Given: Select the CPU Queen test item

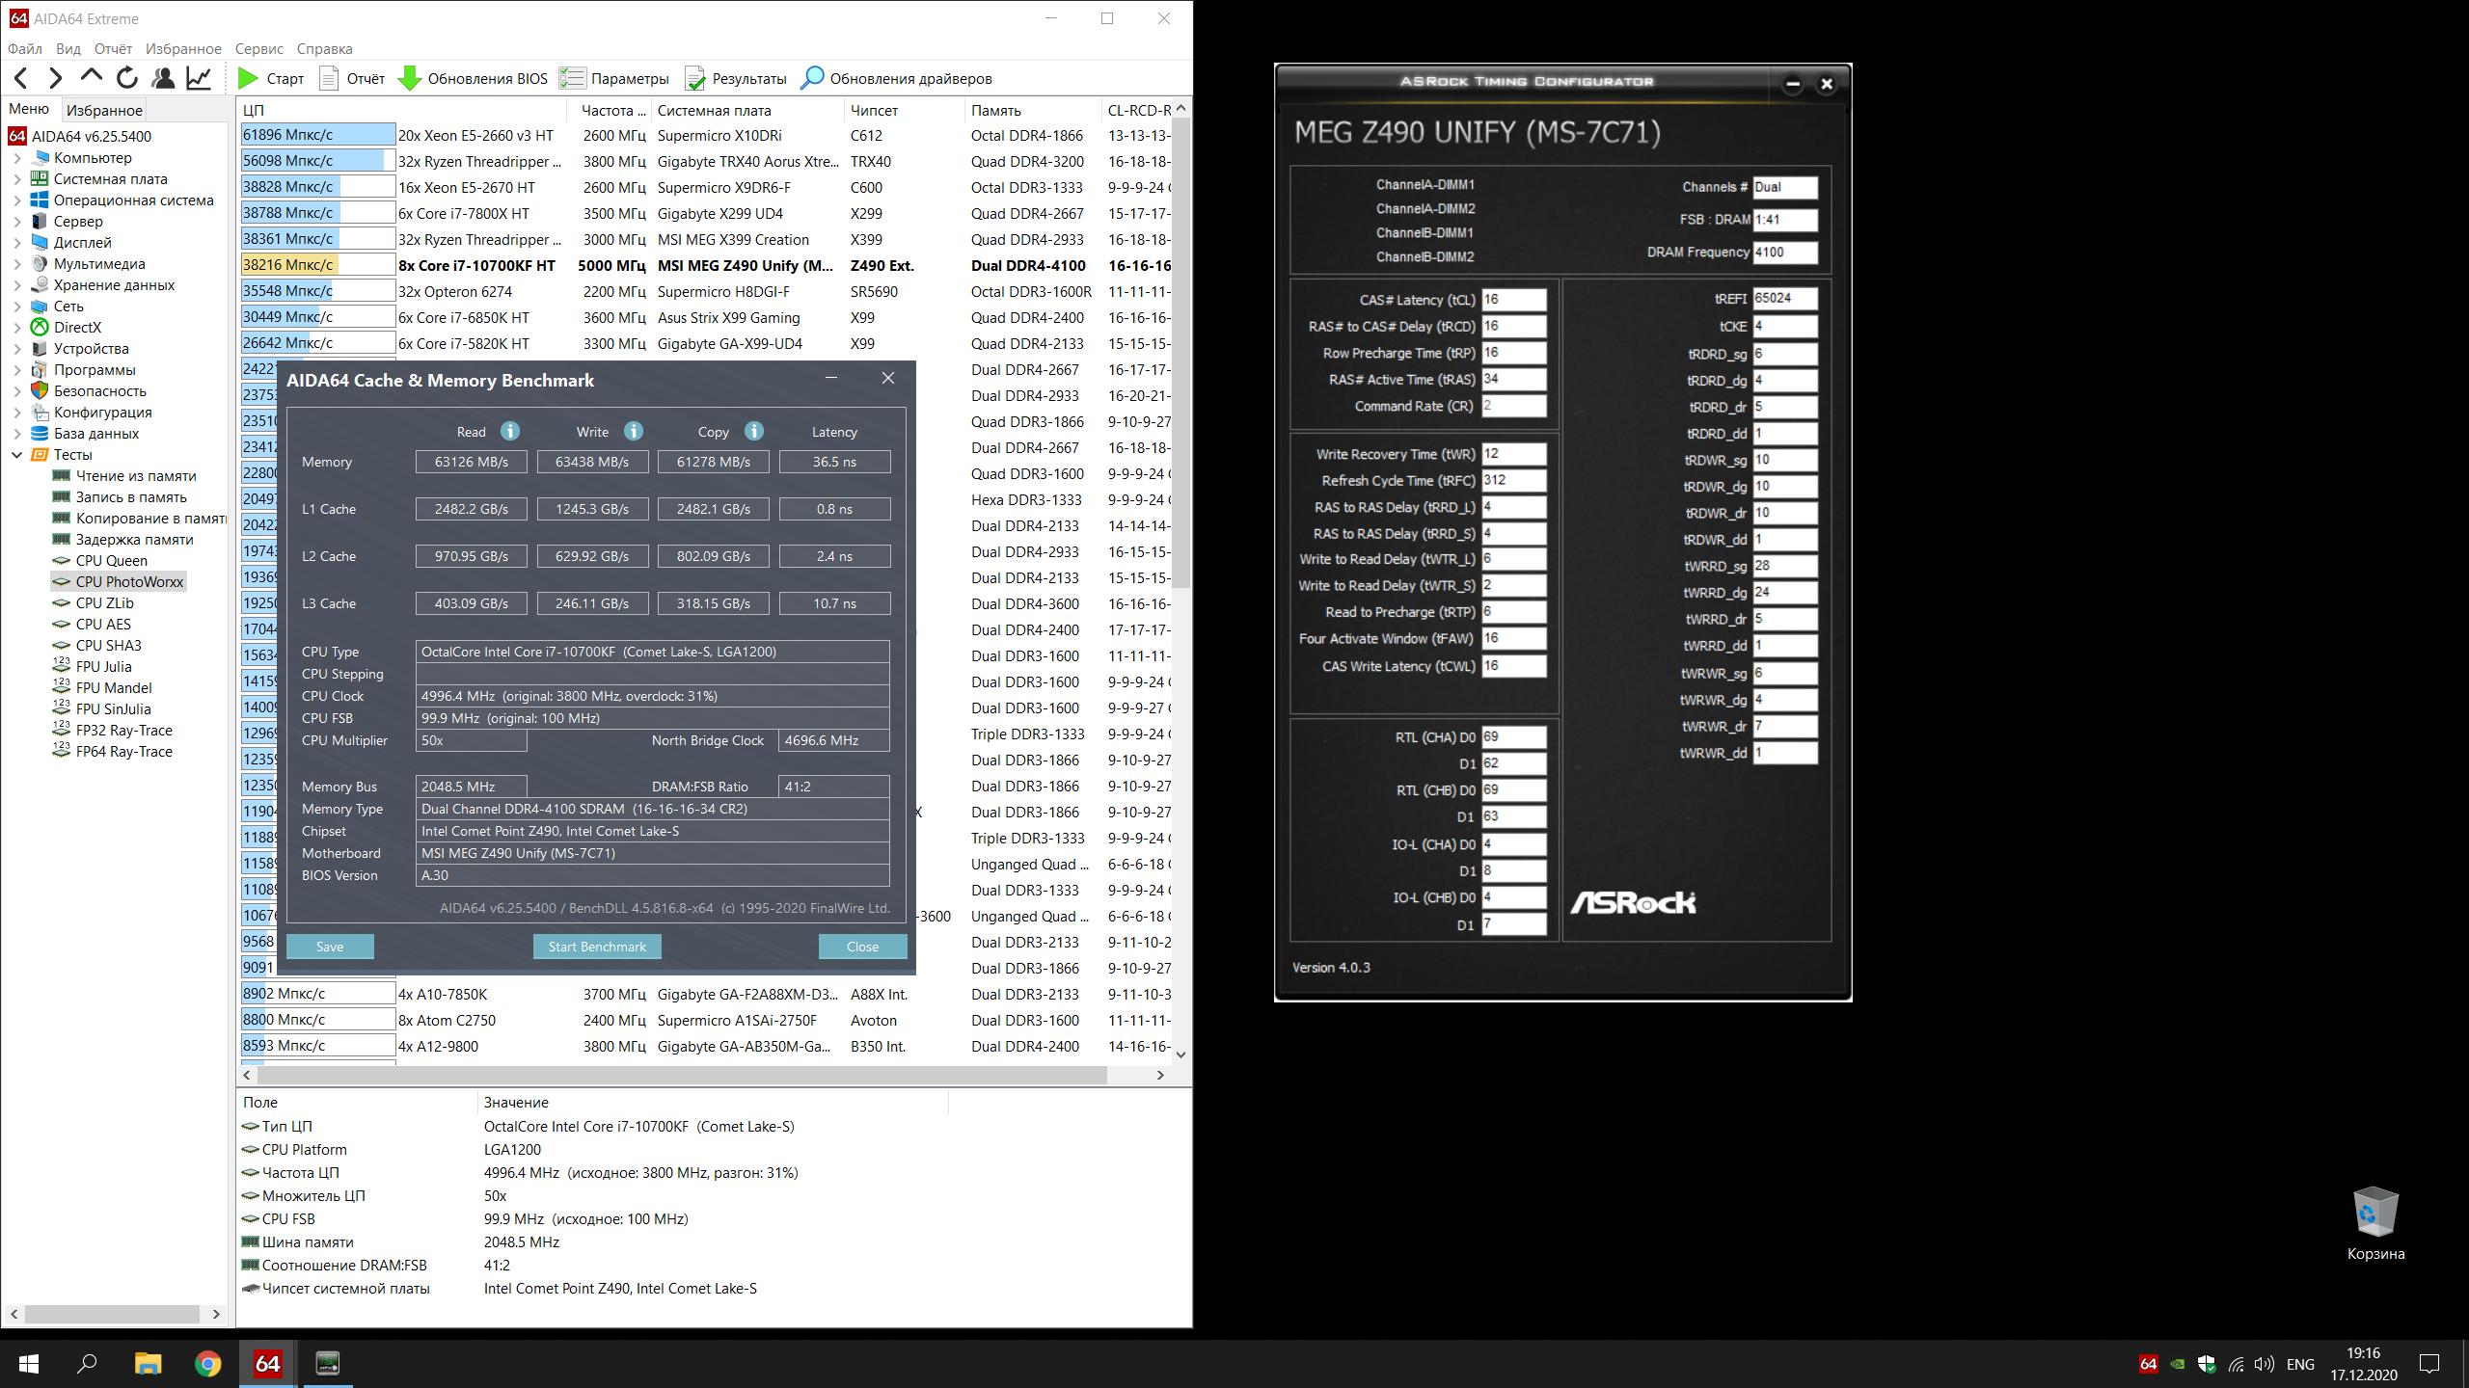Looking at the screenshot, I should tap(112, 561).
